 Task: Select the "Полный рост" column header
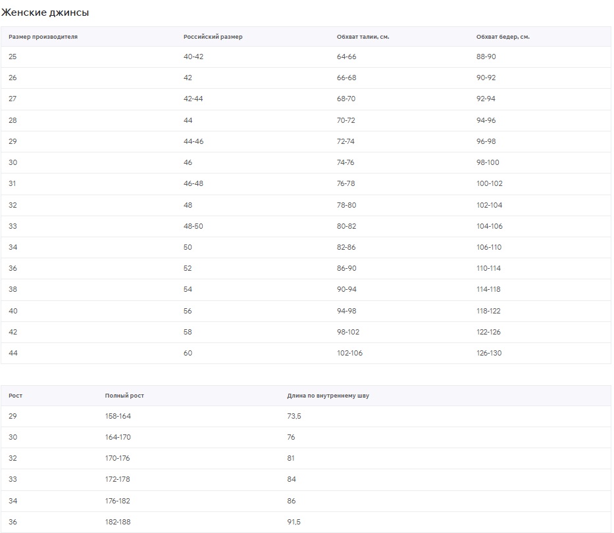tap(124, 396)
